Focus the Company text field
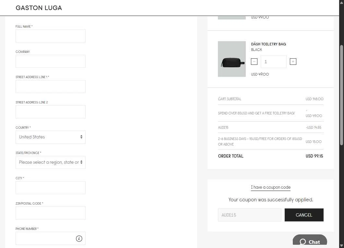This screenshot has height=248, width=344. tap(51, 61)
